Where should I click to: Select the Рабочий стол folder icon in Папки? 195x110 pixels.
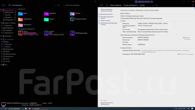(x=20, y=25)
